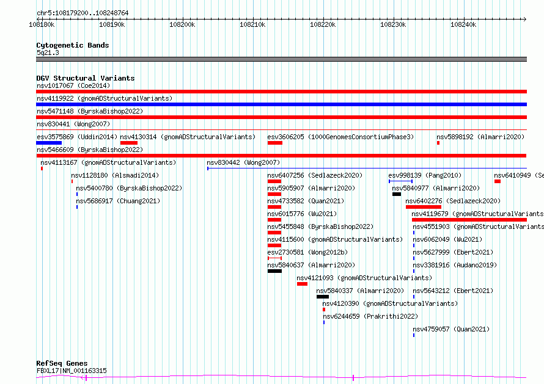544x384 pixels.
Task: Click the red bar under nsv4121093
Action: coord(302,284)
